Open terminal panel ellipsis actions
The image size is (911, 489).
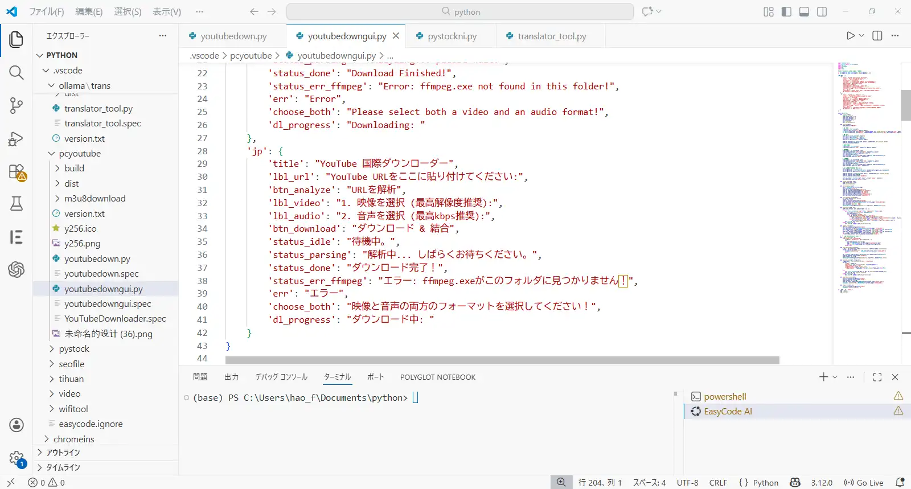coord(851,377)
